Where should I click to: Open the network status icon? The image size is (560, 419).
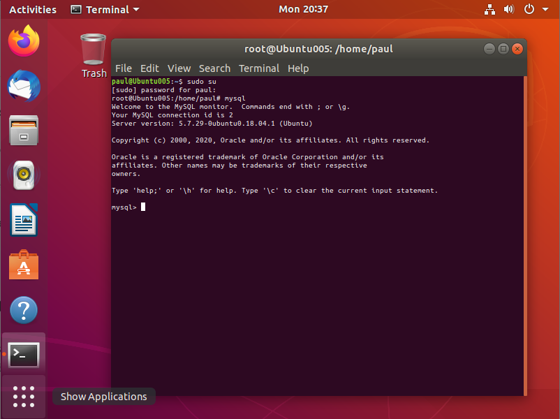[x=489, y=9]
